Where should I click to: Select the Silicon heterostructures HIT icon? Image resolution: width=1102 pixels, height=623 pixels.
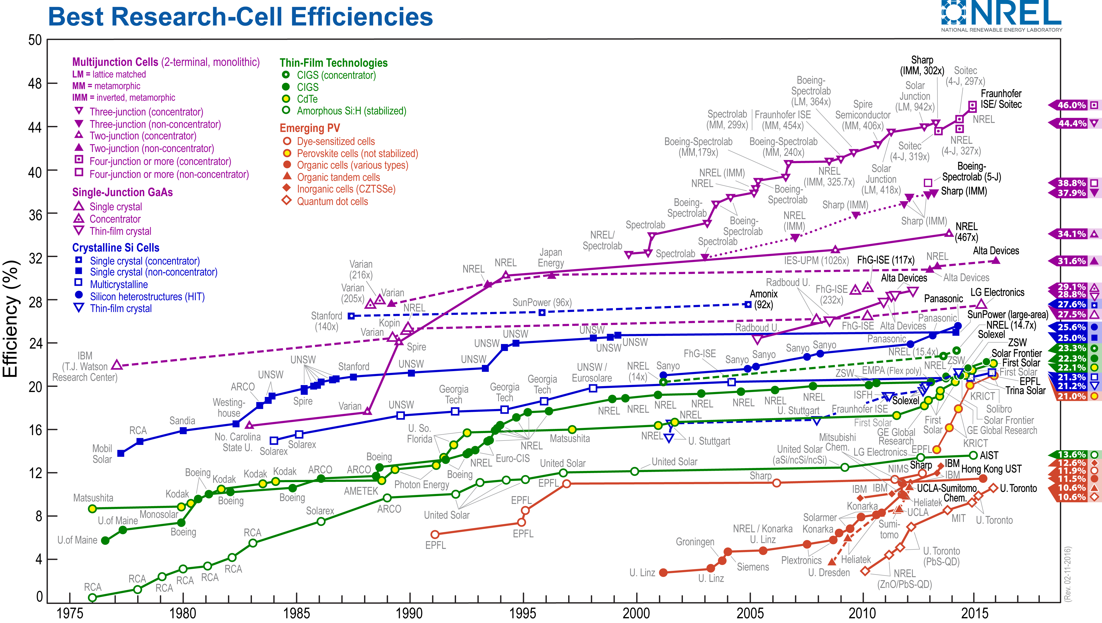point(73,295)
